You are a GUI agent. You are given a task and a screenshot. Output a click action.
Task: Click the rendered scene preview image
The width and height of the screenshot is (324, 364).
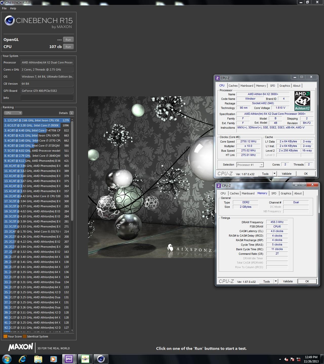[151, 177]
